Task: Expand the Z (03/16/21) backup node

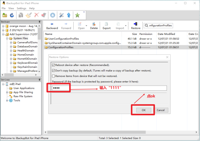Action: click(x=3, y=30)
